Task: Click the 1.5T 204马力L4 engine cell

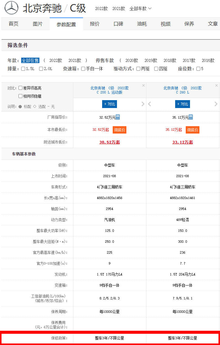Action: click(182, 274)
